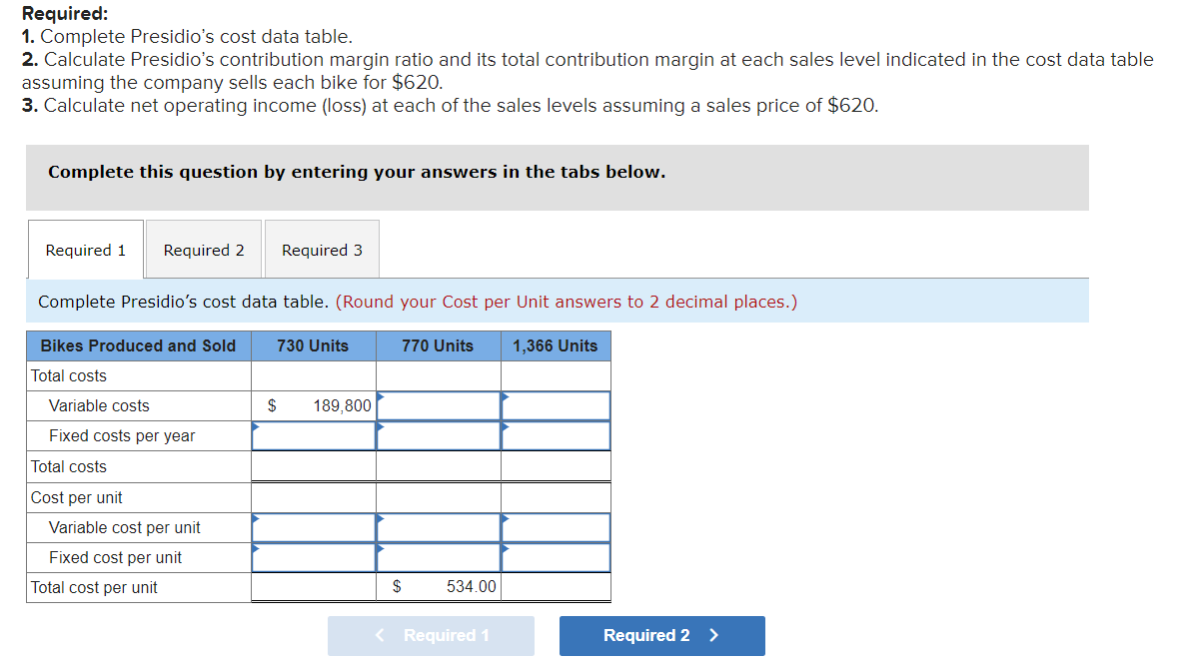1181x664 pixels.
Task: Switch to the Required 3 tab
Action: pyautogui.click(x=321, y=250)
